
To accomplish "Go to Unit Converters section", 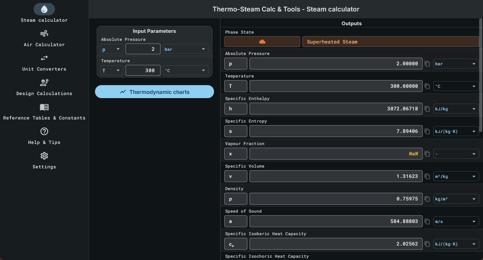I will 44,69.
